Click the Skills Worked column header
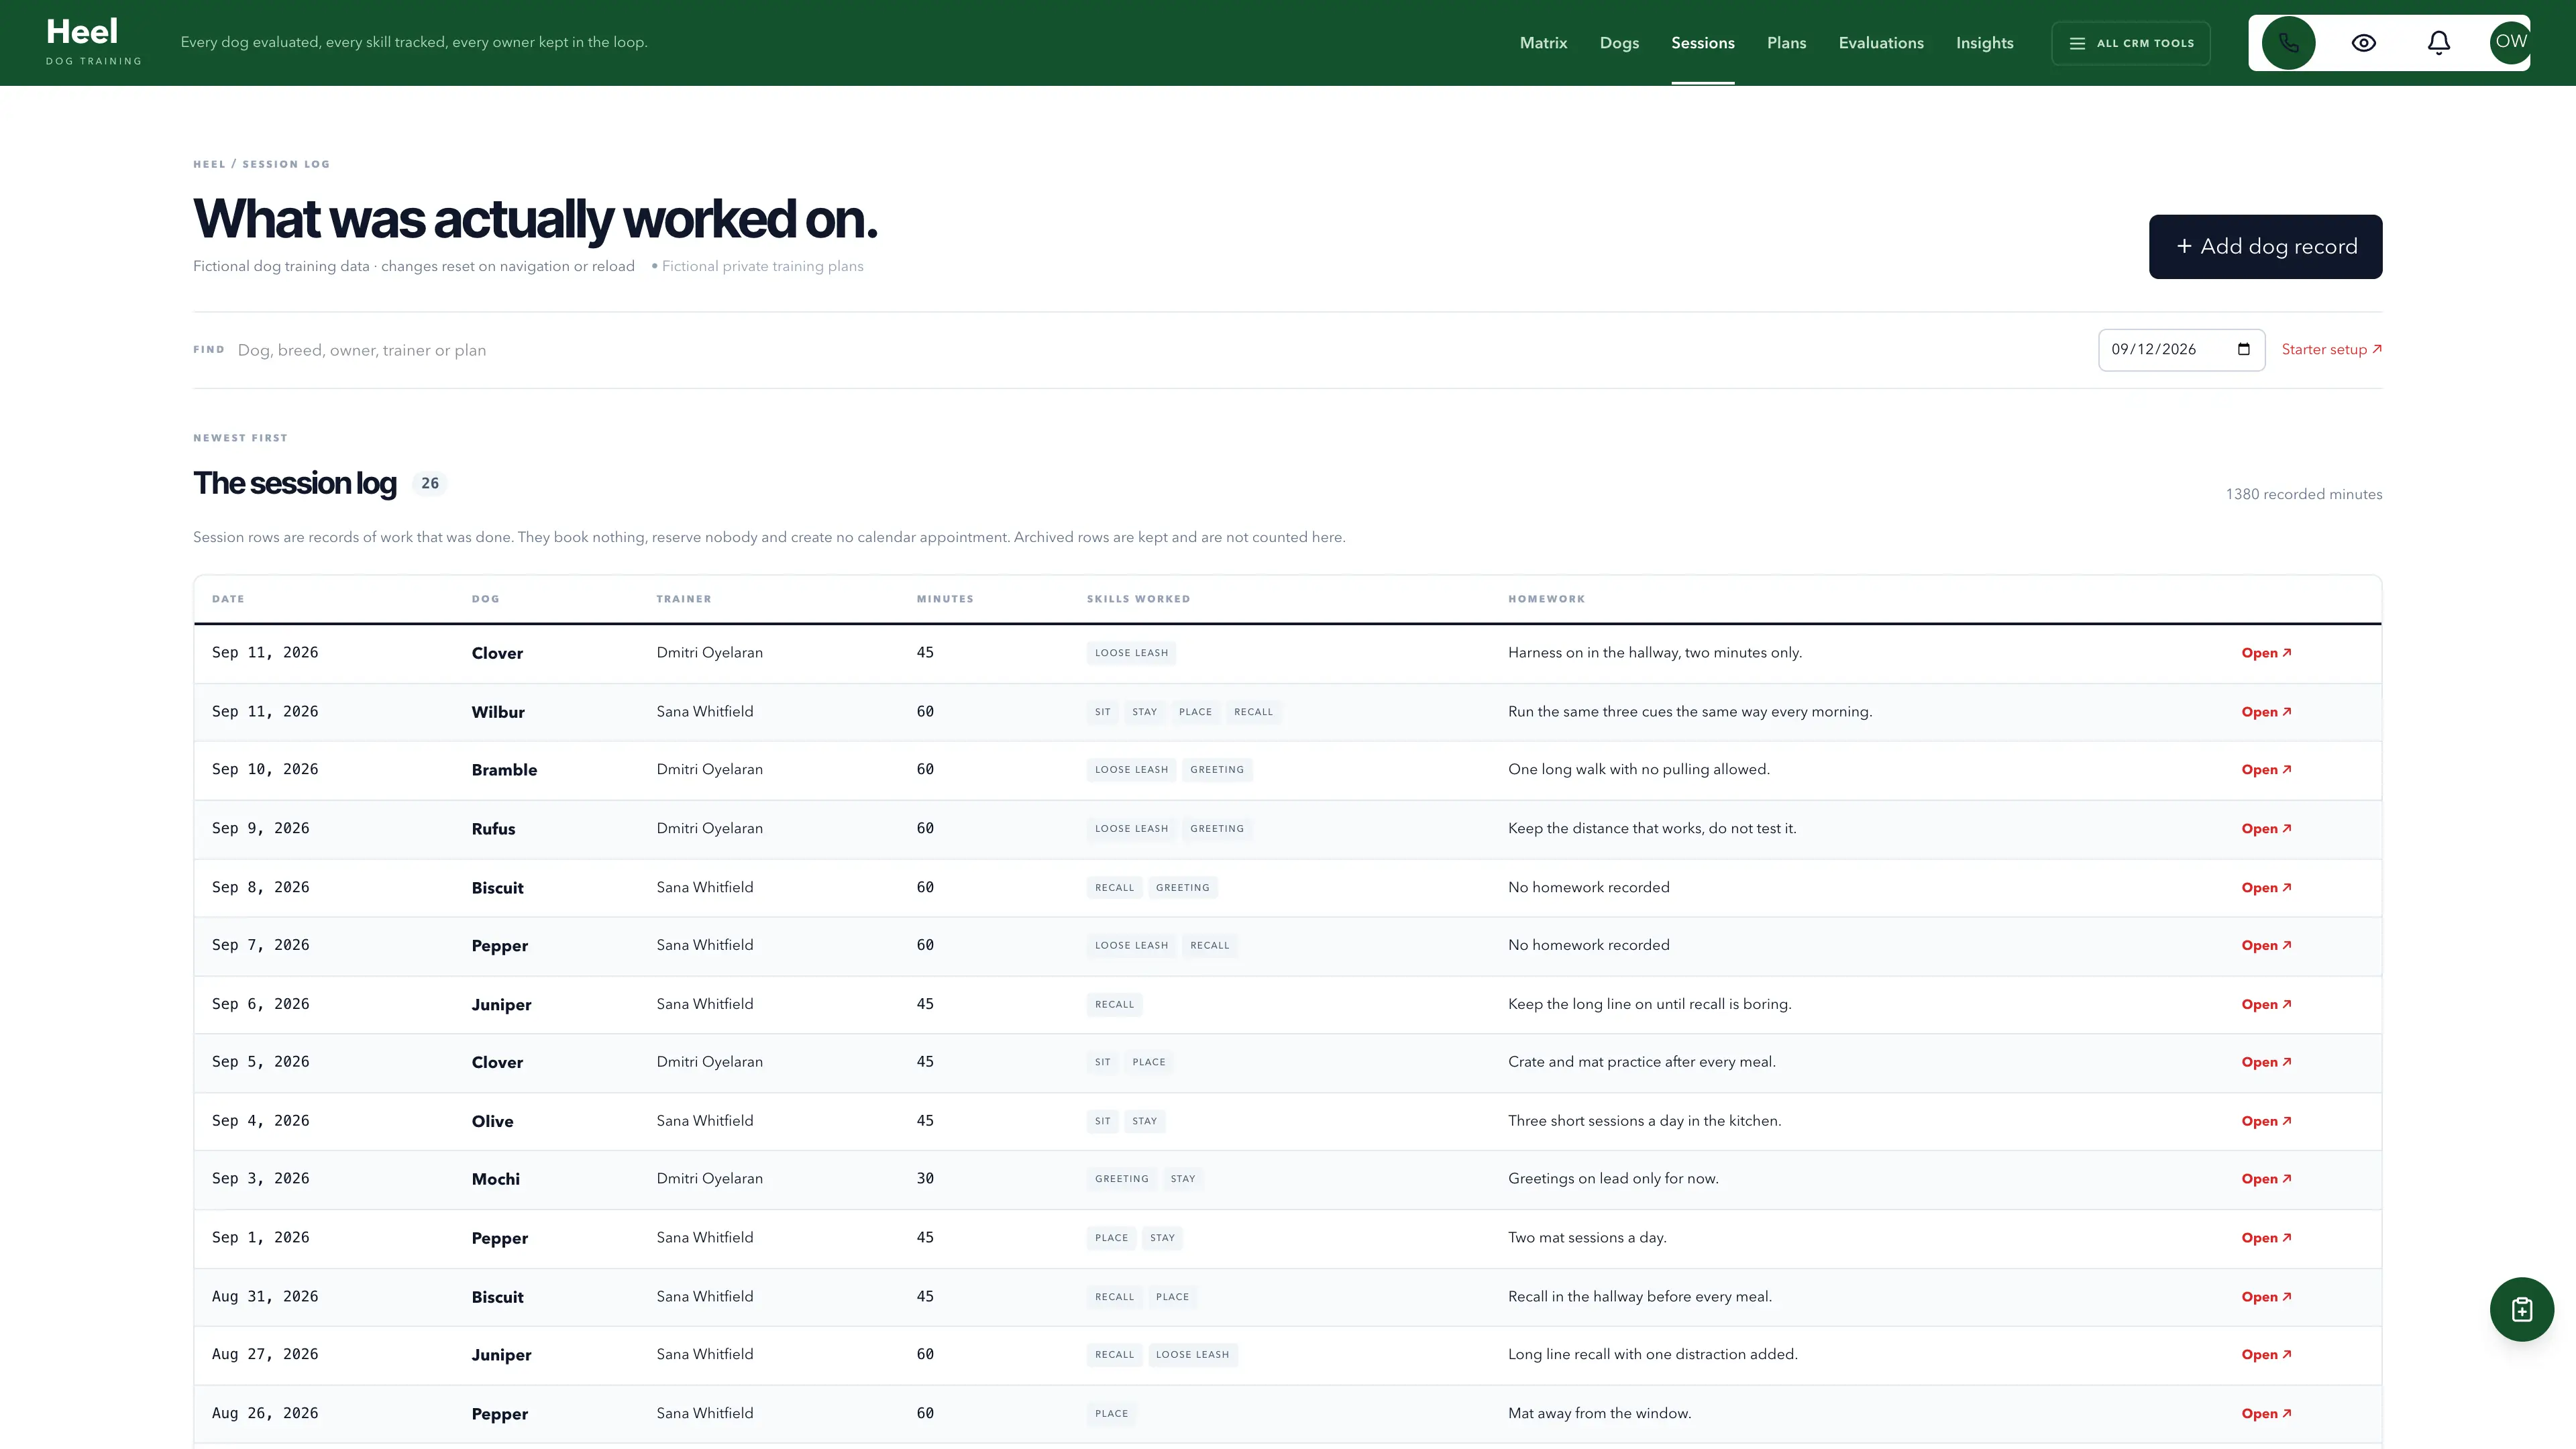 (1138, 599)
